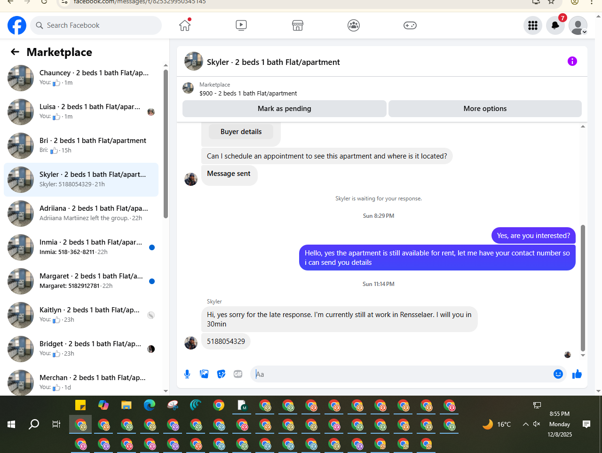Screen dimensions: 602x453
Task: Click the Facebook logo
Action: point(17,25)
